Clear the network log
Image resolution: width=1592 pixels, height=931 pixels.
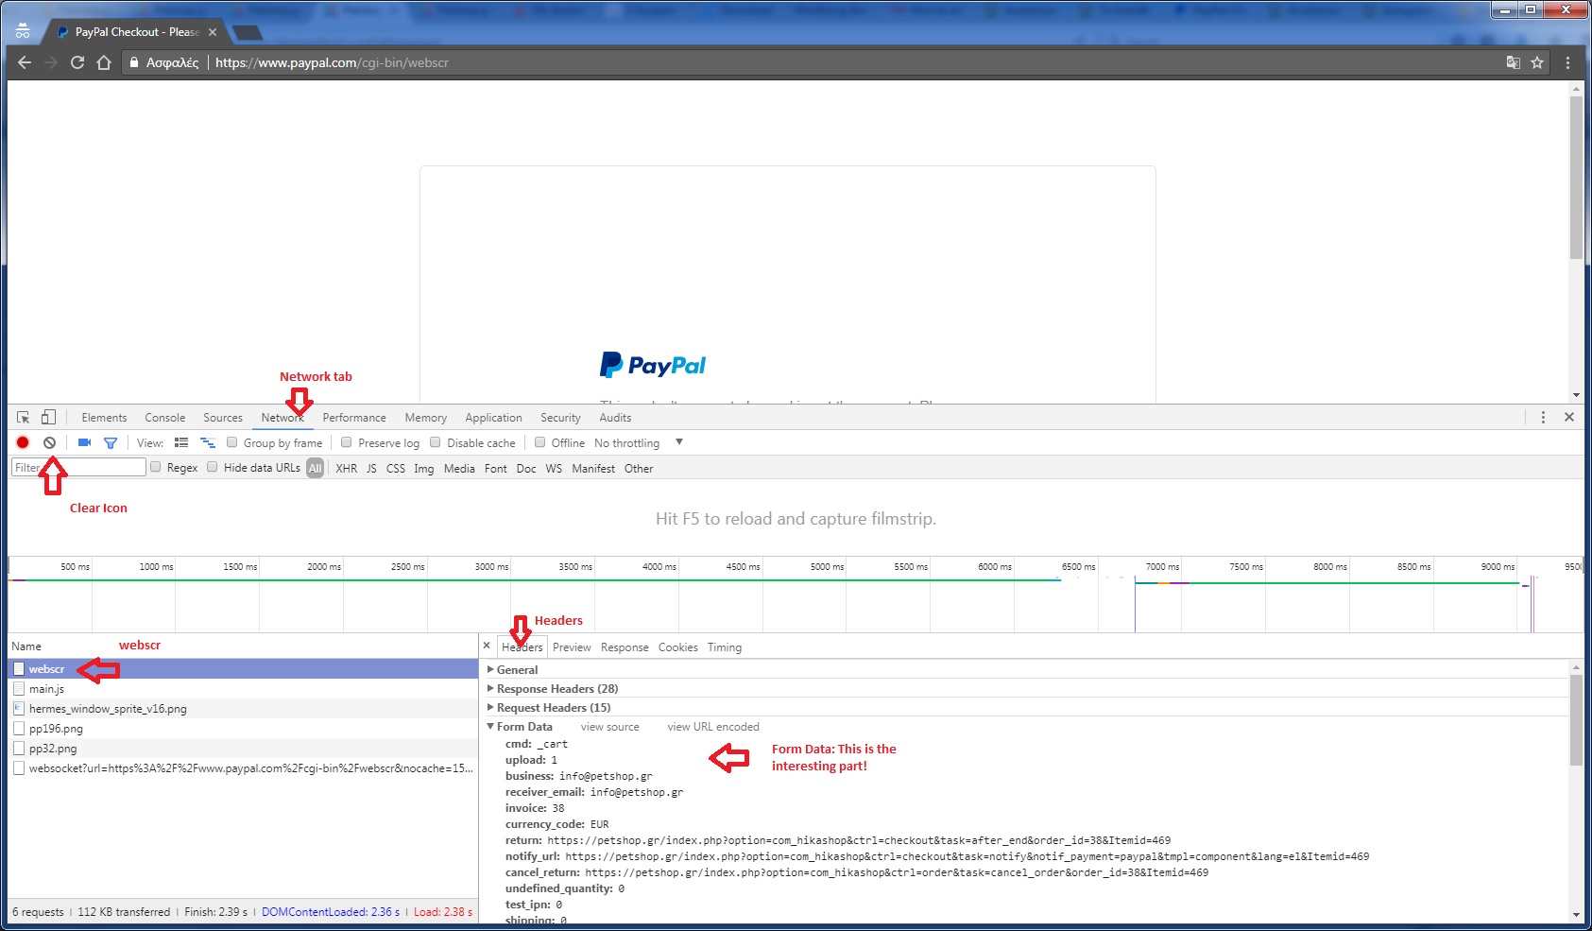(x=49, y=442)
